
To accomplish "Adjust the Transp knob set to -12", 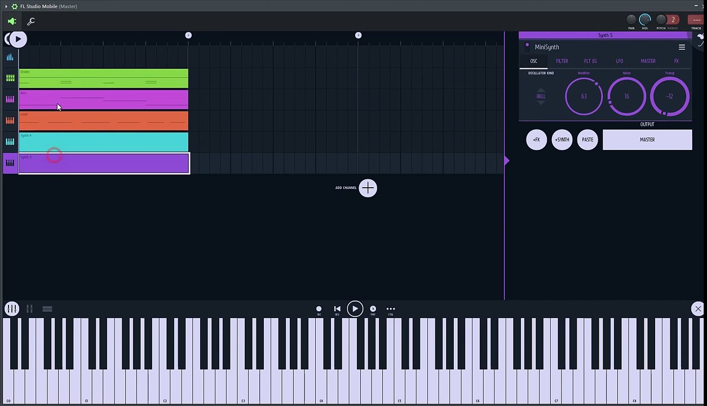I will [x=670, y=96].
